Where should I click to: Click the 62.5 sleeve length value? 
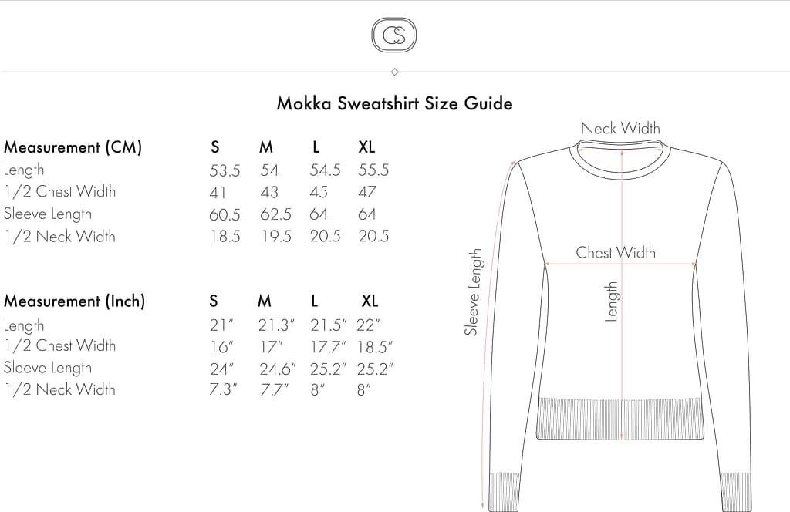tap(275, 214)
